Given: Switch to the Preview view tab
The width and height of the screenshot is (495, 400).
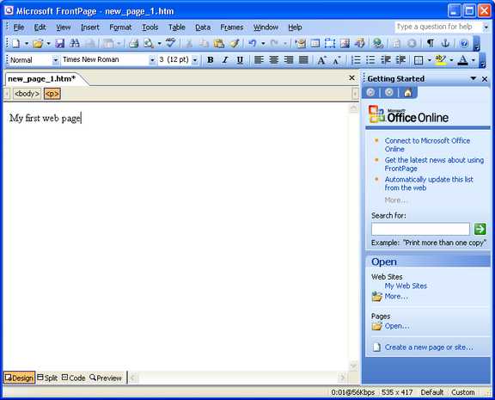Looking at the screenshot, I should (x=106, y=378).
